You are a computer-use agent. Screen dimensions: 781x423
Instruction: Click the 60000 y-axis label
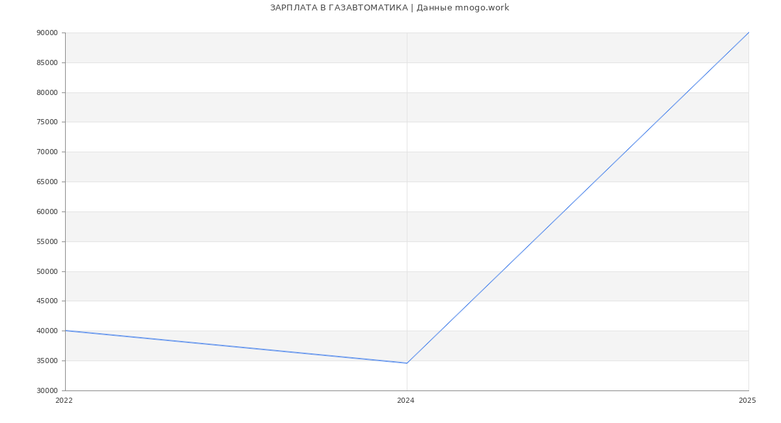47,212
